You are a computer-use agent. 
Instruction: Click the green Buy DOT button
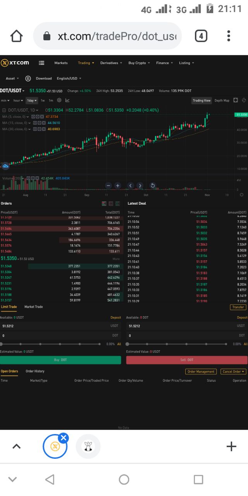click(x=60, y=360)
